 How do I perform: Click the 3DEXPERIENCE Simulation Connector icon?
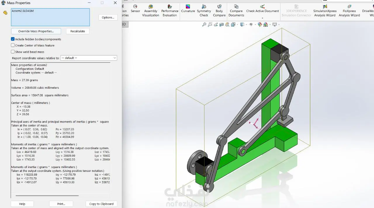click(x=296, y=6)
